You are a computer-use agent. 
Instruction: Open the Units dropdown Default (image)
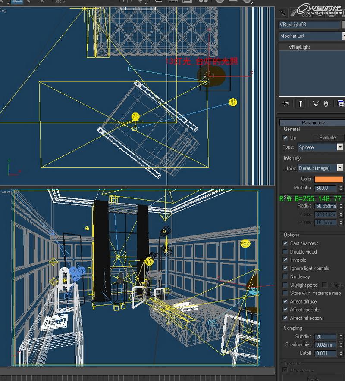[x=320, y=168]
